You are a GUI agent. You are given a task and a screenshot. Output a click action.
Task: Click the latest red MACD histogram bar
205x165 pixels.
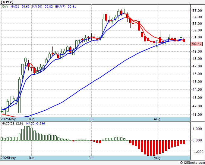point(184,142)
